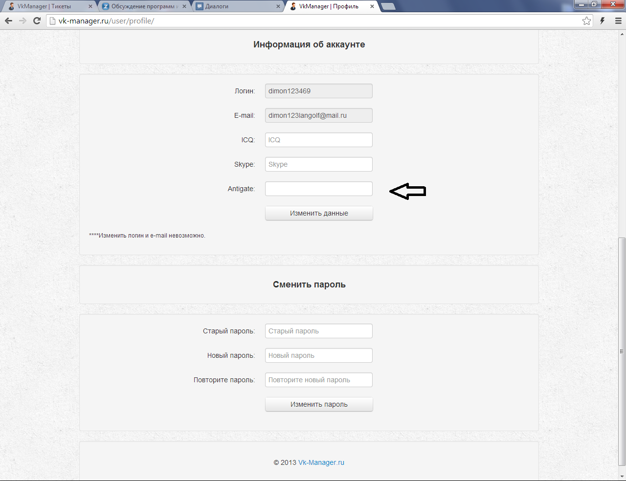Close the Обсуждение программы tab
The image size is (626, 481).
(x=184, y=6)
